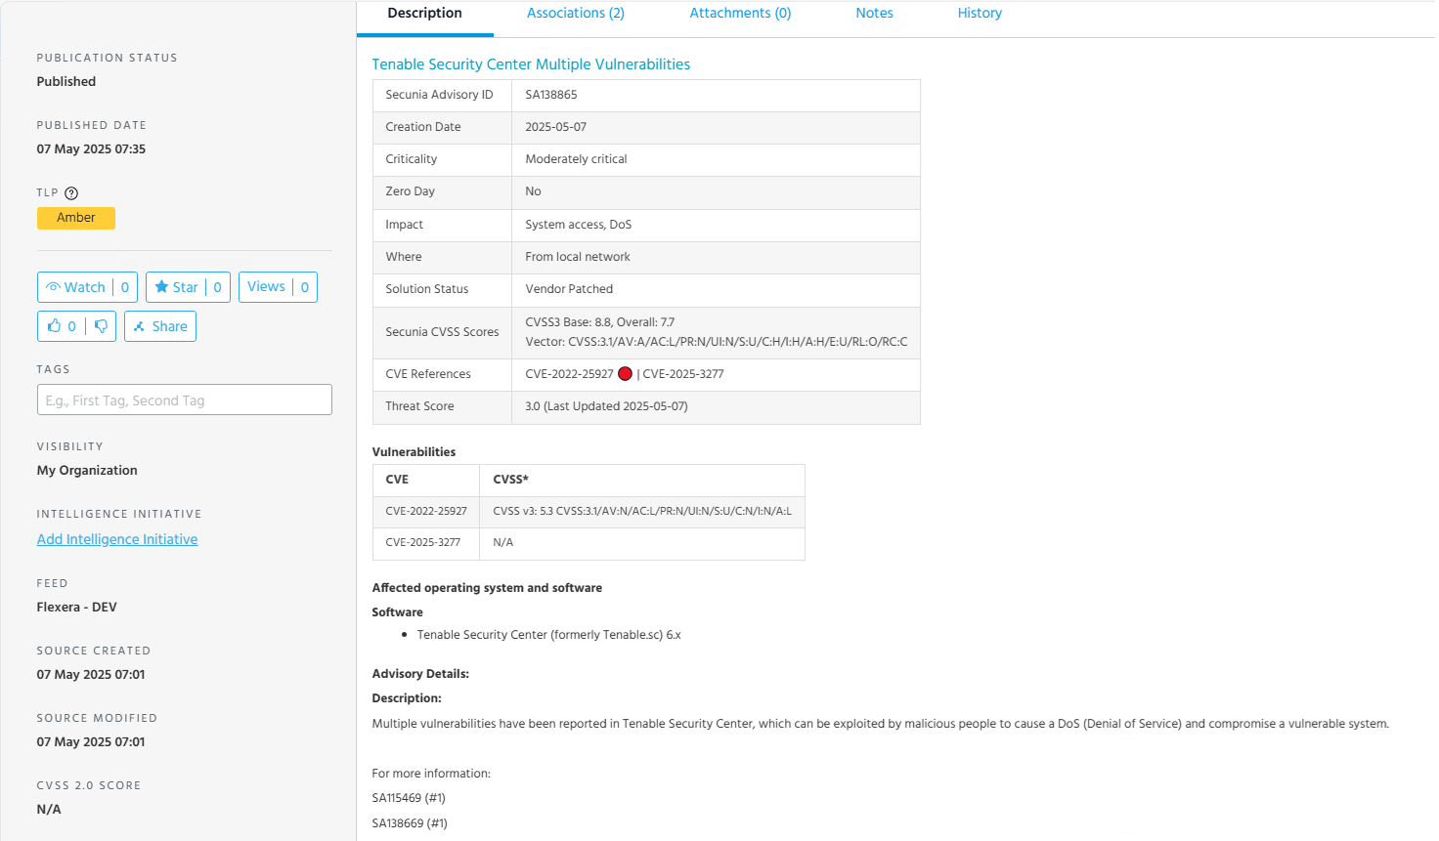This screenshot has height=841, width=1439.
Task: Click the Watch button
Action: pos(87,287)
